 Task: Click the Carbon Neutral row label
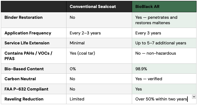coord(34,79)
